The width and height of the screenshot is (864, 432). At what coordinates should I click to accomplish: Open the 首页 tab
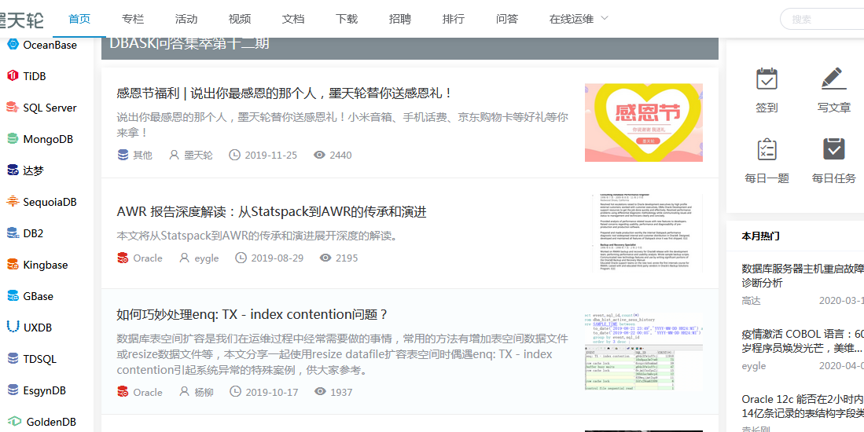[x=79, y=19]
